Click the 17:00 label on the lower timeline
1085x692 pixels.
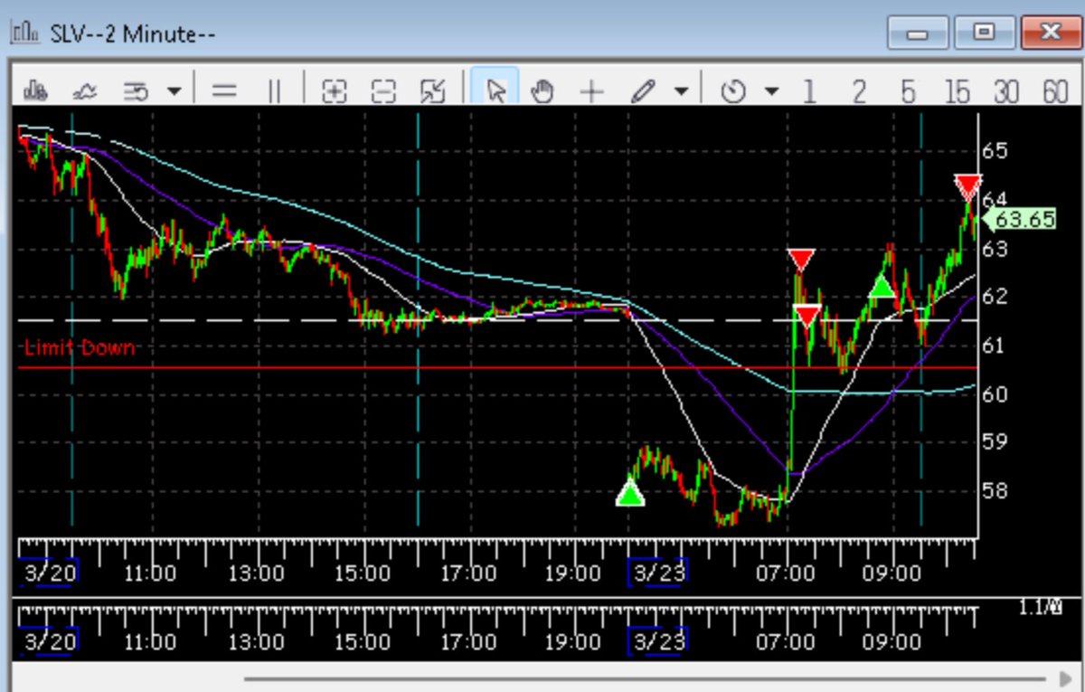point(468,641)
